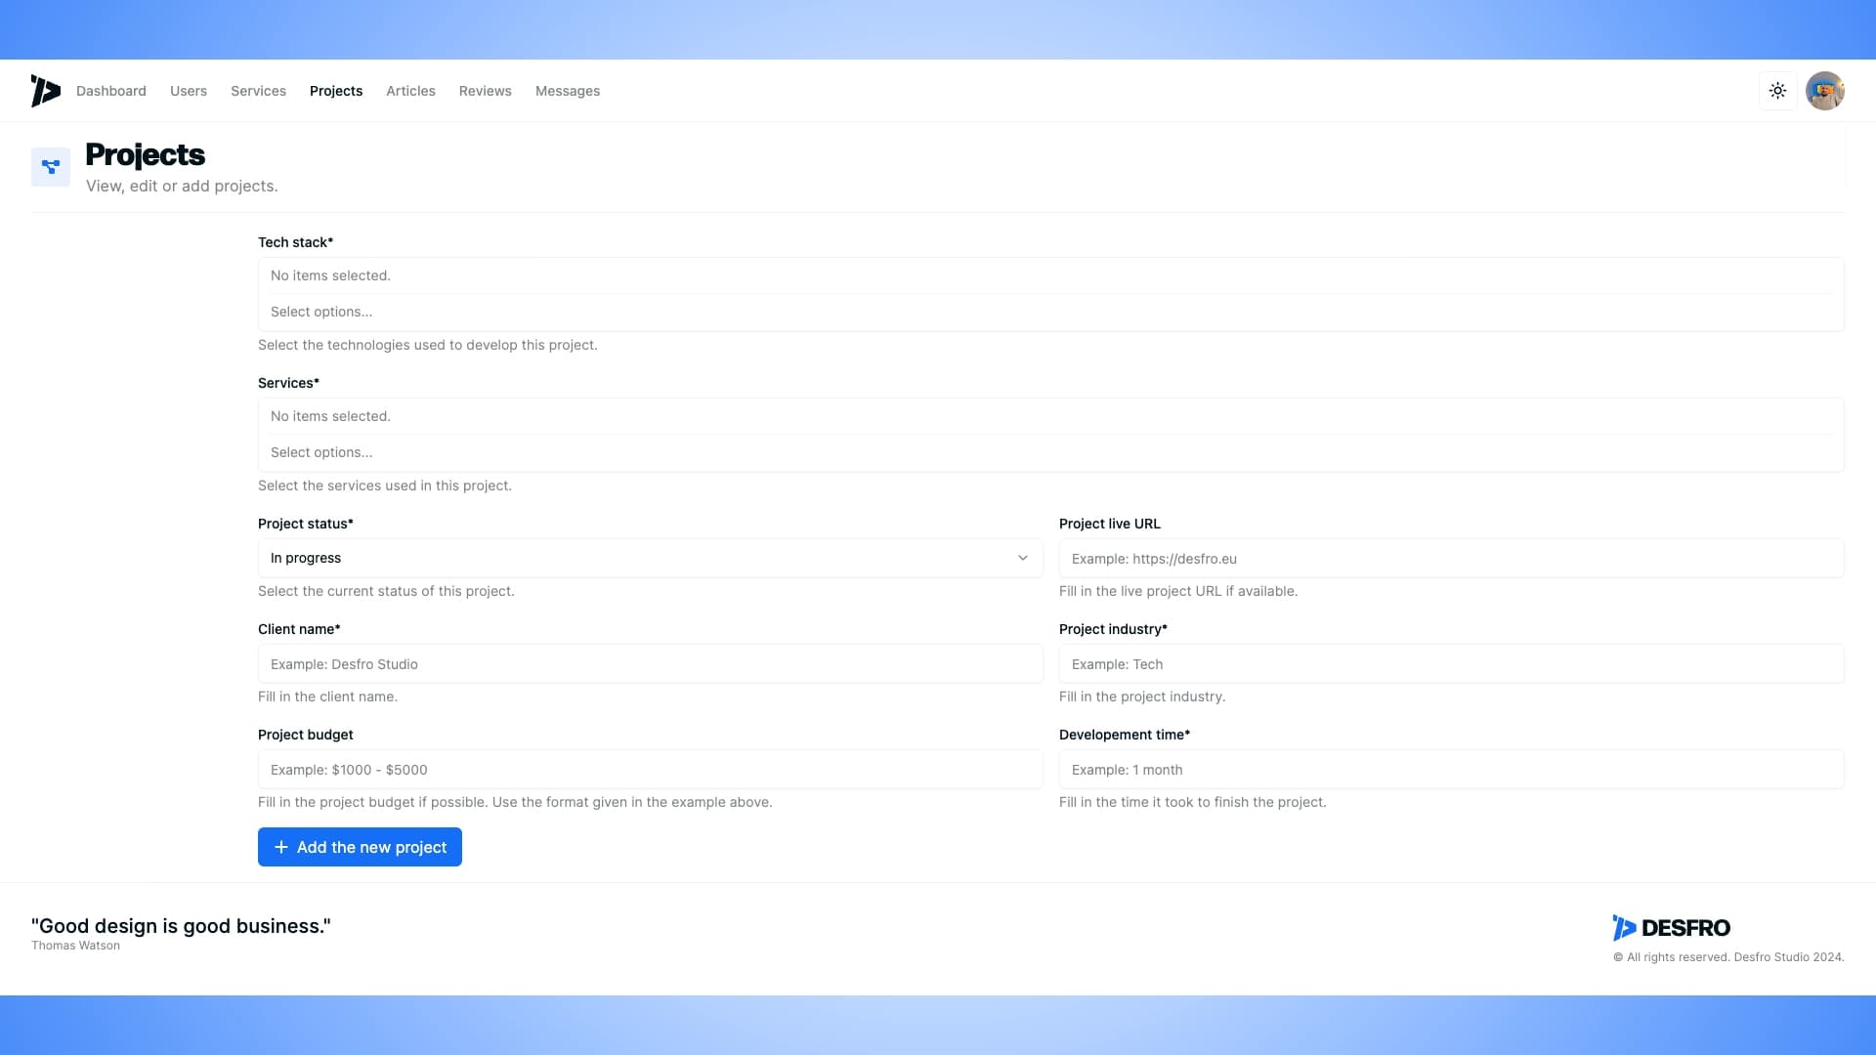Click the settings gear icon top-right
1876x1055 pixels.
point(1776,90)
